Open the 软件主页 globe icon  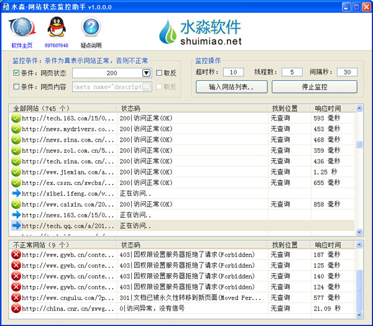pos(21,29)
